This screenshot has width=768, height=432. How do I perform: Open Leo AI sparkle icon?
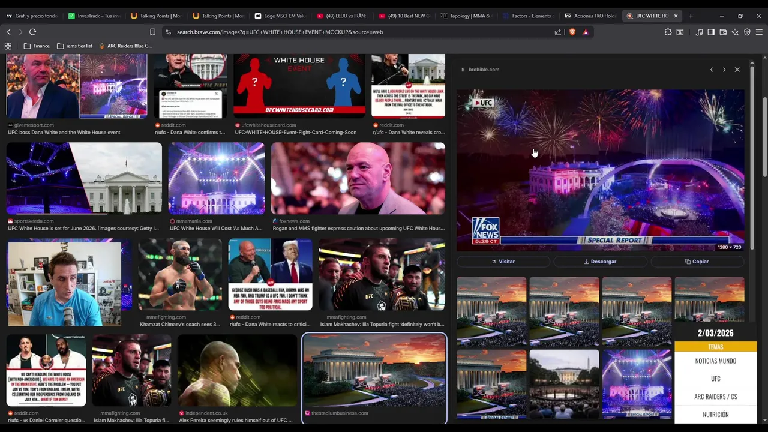tap(735, 32)
